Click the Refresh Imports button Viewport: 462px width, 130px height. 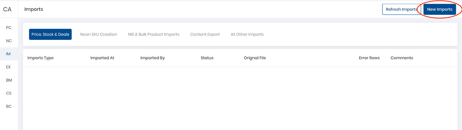[x=401, y=9]
